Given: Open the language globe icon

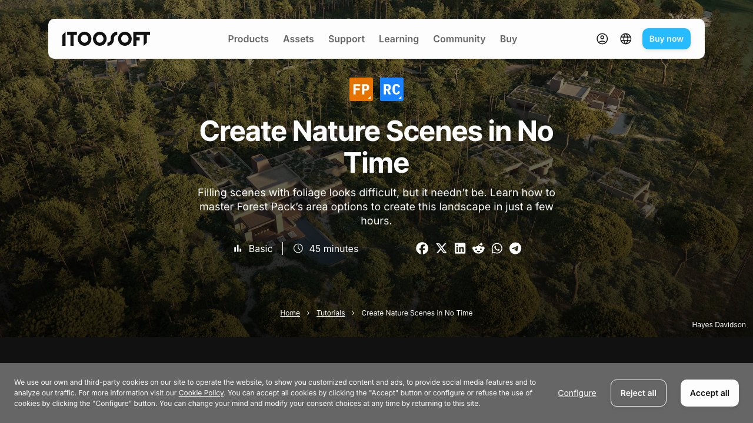Looking at the screenshot, I should [626, 39].
